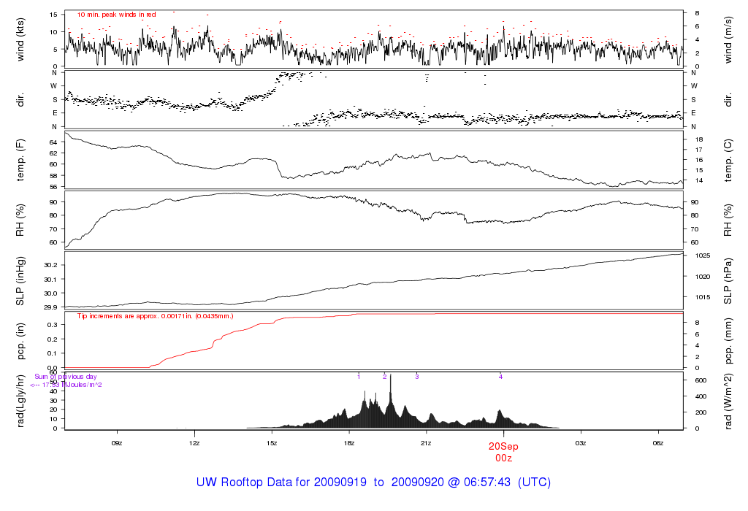Click the '29.9' inHg pressure tick label
The width and height of the screenshot is (748, 511).
[51, 307]
